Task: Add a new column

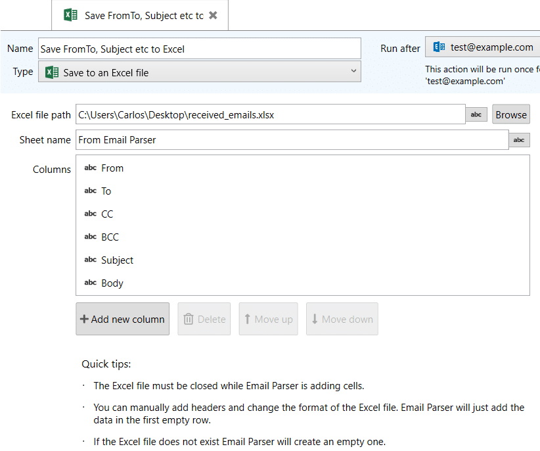Action: click(123, 319)
